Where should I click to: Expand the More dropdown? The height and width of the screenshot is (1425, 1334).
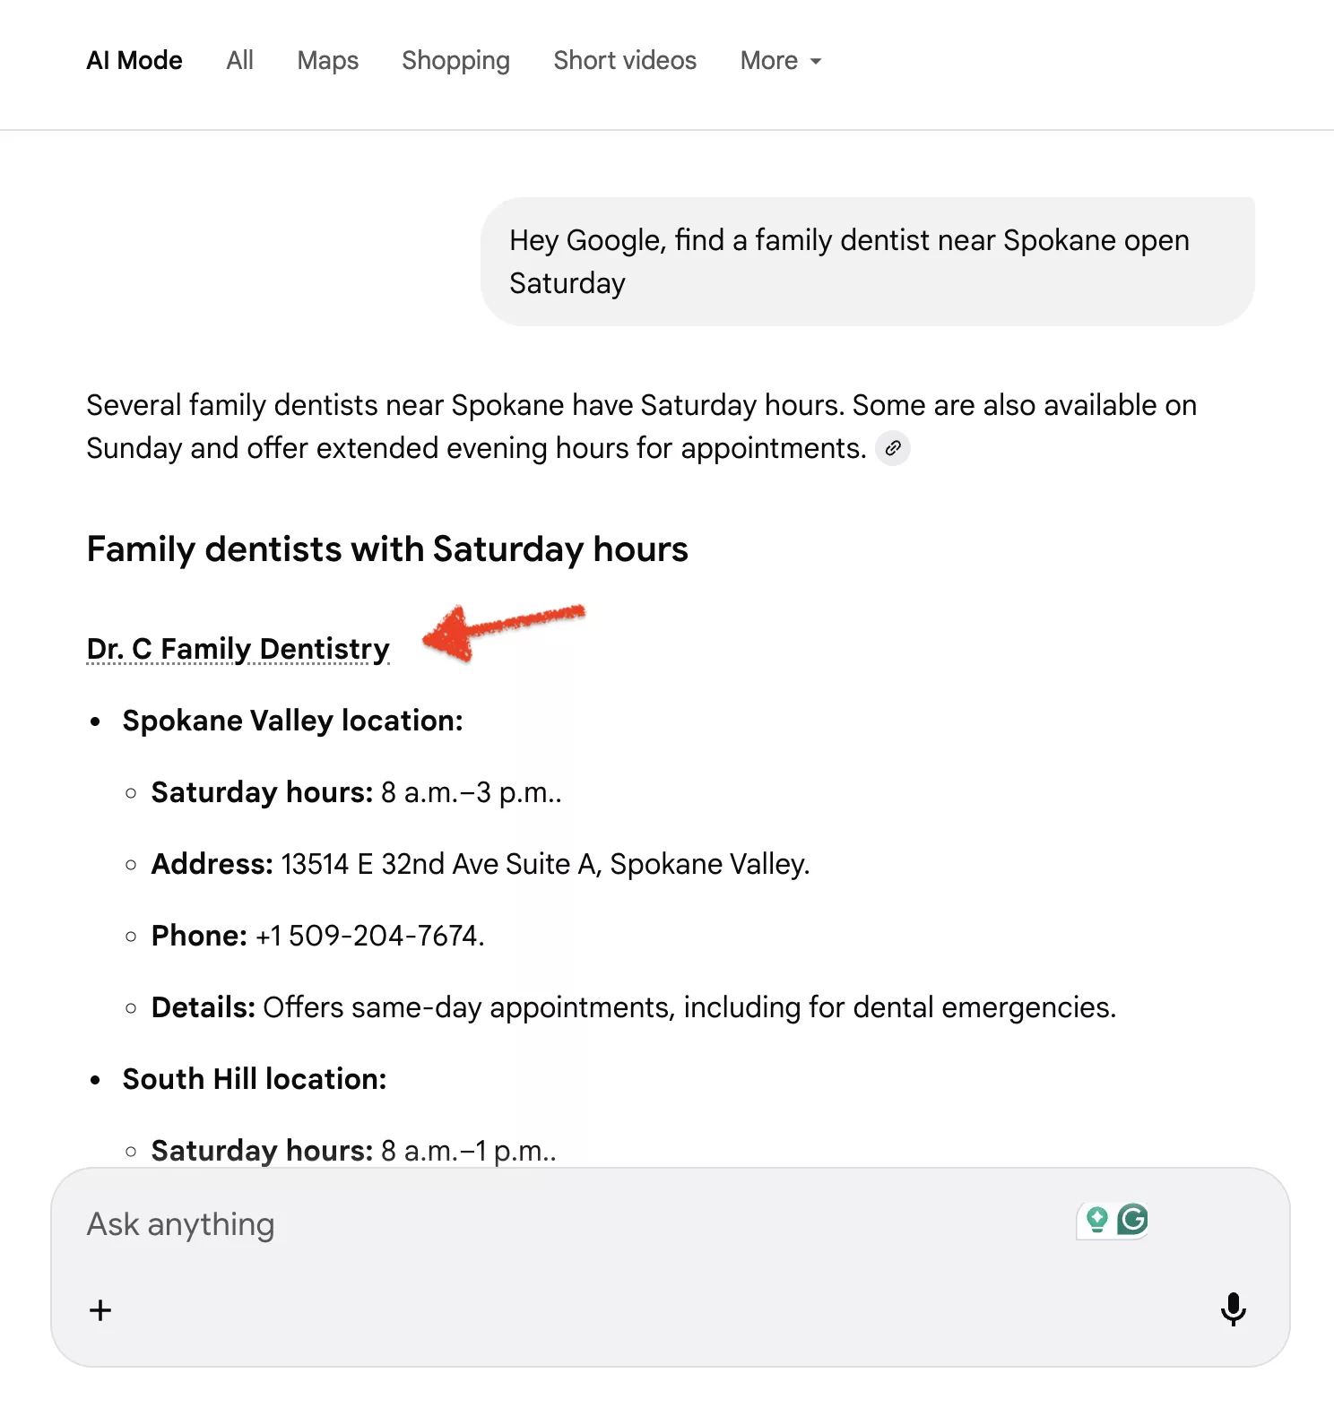(778, 60)
